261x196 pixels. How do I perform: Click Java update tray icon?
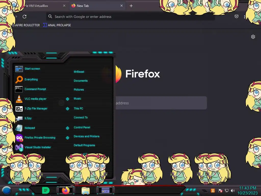pos(213,190)
